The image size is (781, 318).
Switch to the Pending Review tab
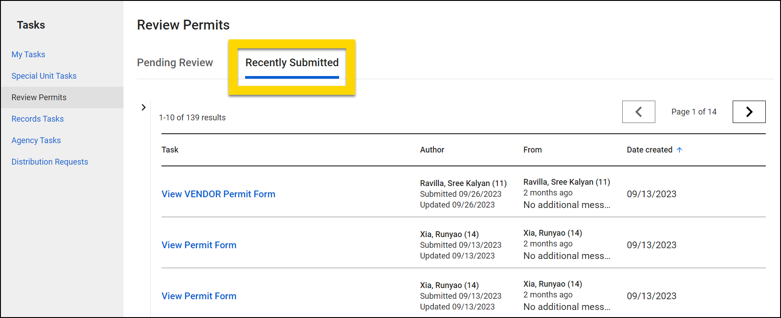click(175, 63)
